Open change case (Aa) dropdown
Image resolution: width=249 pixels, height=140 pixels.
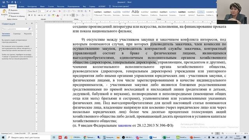[54, 11]
